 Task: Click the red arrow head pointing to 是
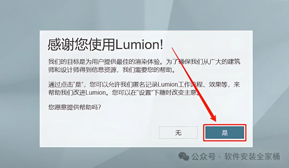pos(213,118)
